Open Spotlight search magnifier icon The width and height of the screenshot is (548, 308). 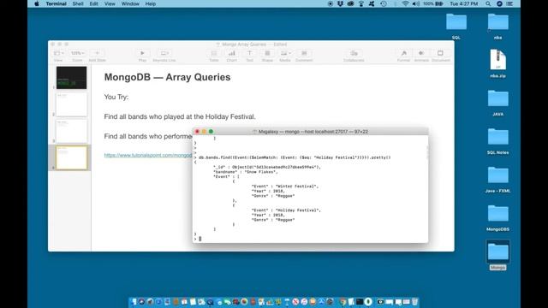(x=488, y=3)
